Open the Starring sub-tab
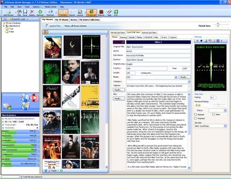231x179 pixels. coord(123,37)
